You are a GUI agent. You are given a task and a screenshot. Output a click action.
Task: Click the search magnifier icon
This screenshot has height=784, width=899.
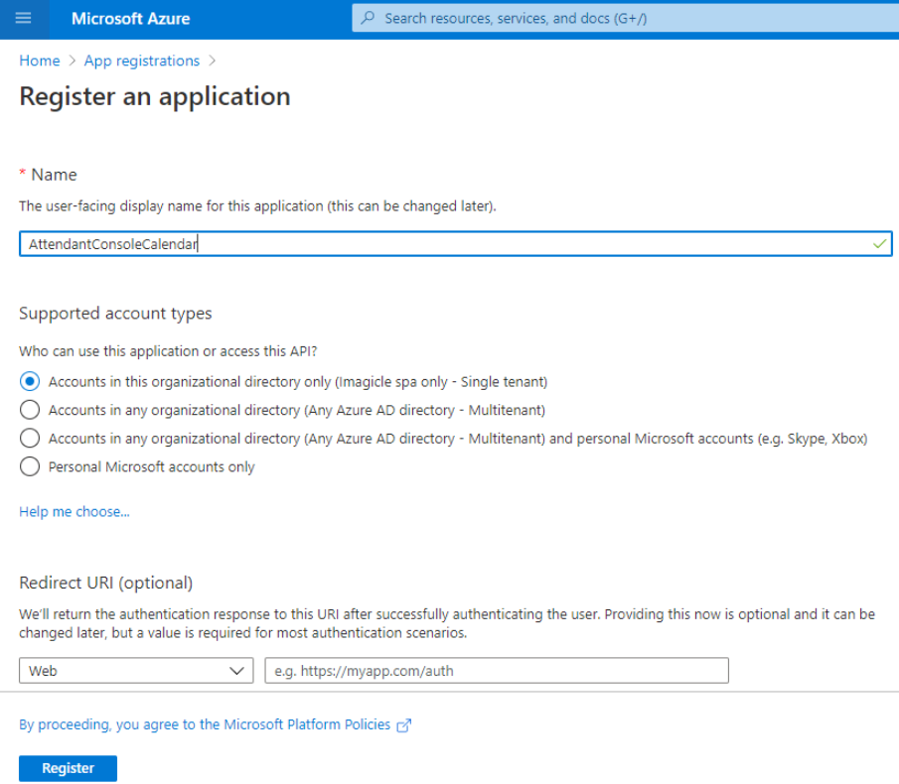(369, 18)
